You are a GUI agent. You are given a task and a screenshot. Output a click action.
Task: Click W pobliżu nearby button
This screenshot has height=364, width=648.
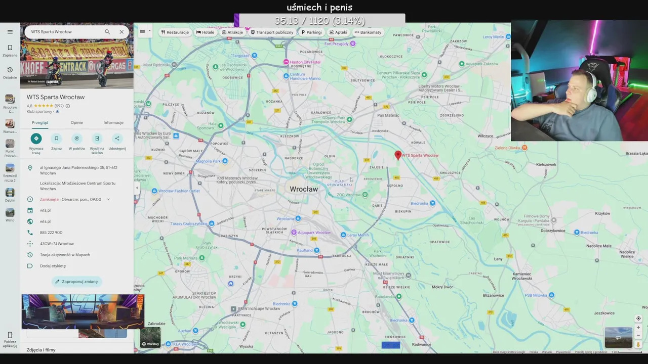[x=76, y=139]
